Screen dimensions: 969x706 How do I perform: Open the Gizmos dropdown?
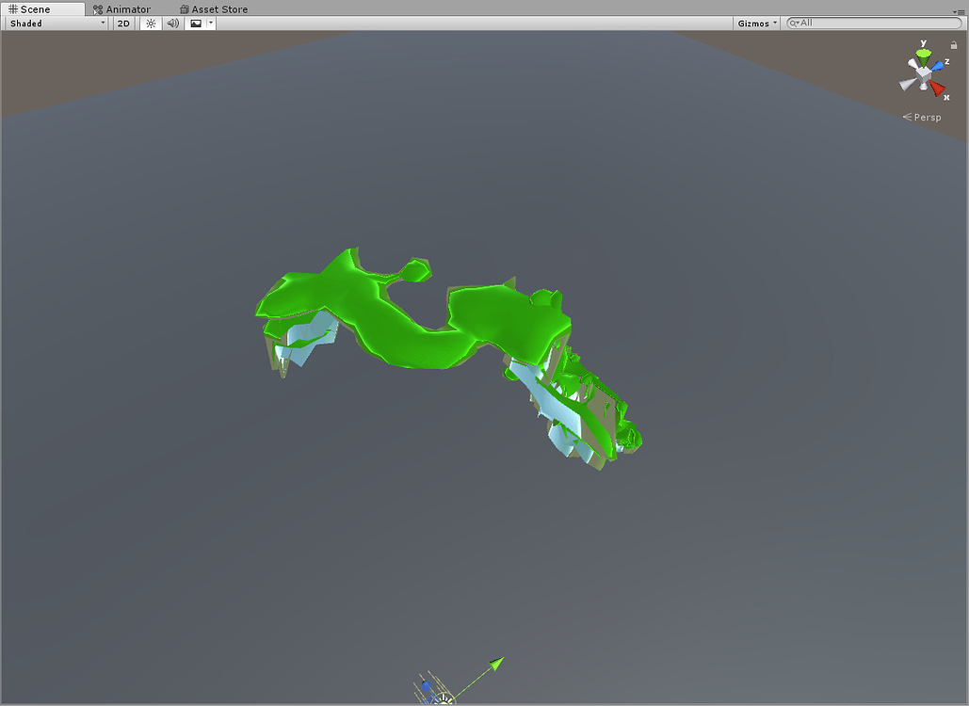click(x=756, y=23)
